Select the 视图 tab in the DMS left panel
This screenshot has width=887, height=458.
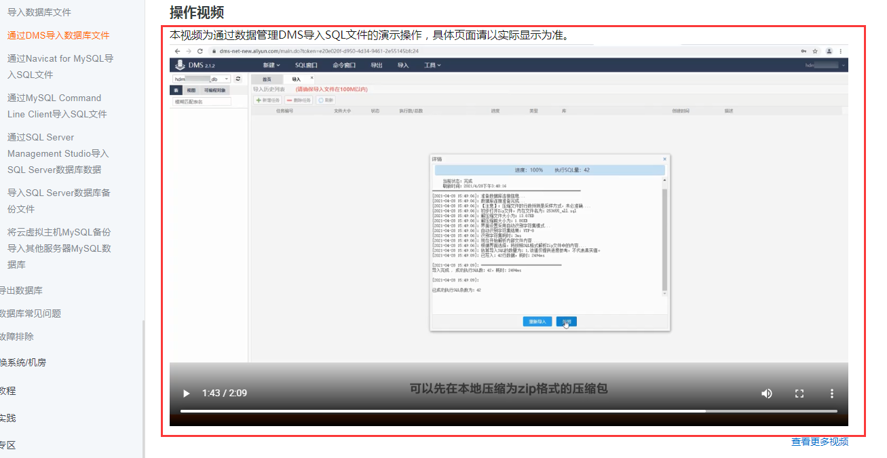[x=191, y=90]
